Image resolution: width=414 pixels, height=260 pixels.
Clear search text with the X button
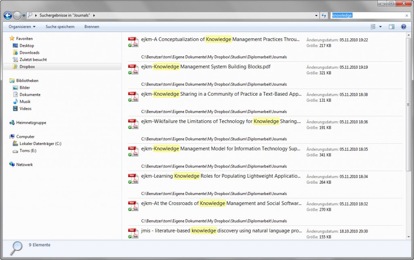coord(407,15)
